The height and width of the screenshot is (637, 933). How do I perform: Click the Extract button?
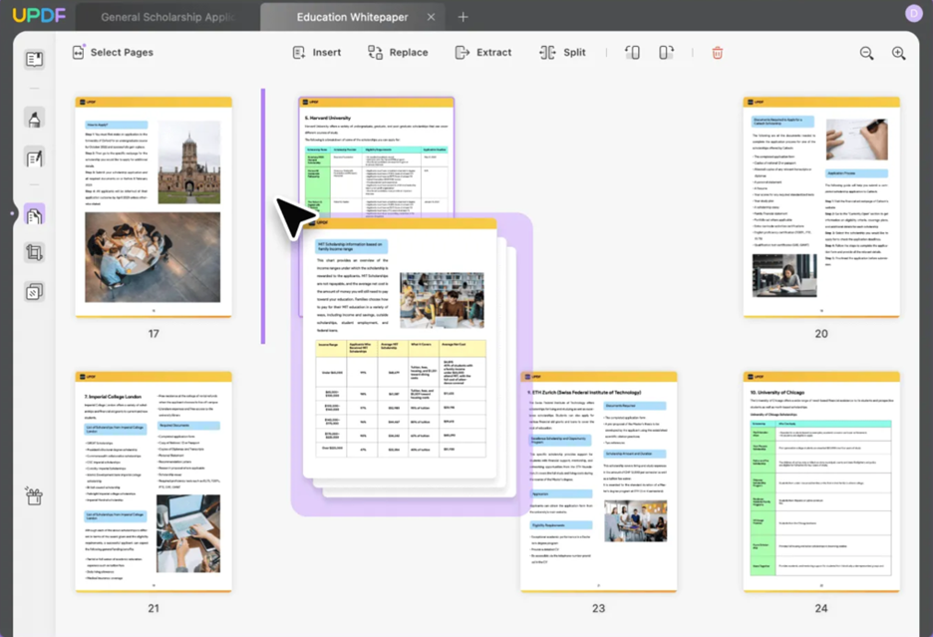tap(482, 53)
